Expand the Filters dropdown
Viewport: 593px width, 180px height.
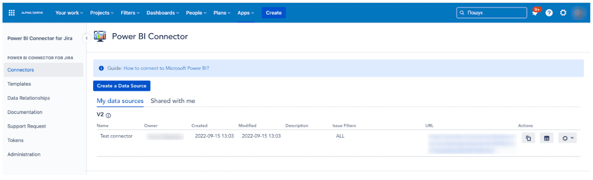[x=130, y=13]
